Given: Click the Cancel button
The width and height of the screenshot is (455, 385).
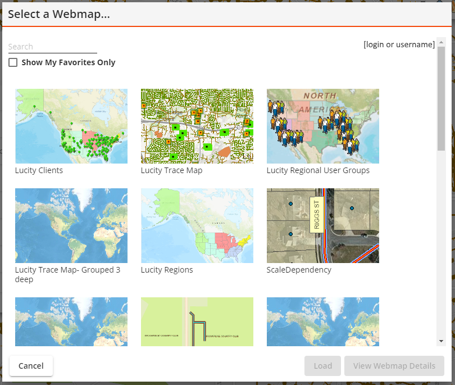Looking at the screenshot, I should click(x=31, y=366).
